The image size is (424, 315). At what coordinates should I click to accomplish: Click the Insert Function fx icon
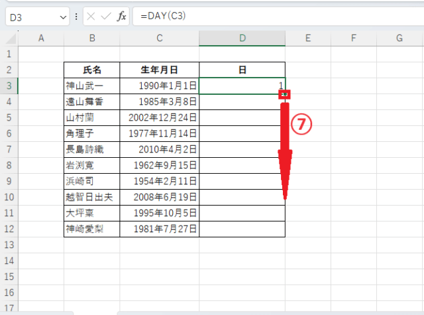(x=122, y=16)
